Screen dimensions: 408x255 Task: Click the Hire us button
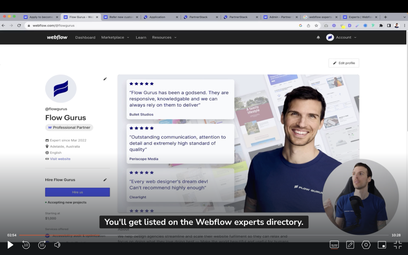point(77,192)
